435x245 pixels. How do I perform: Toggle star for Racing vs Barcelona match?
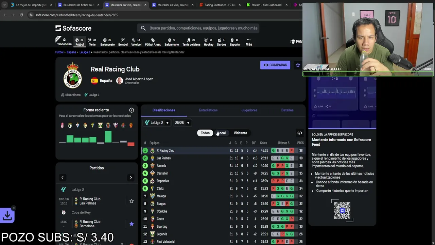pos(132,224)
